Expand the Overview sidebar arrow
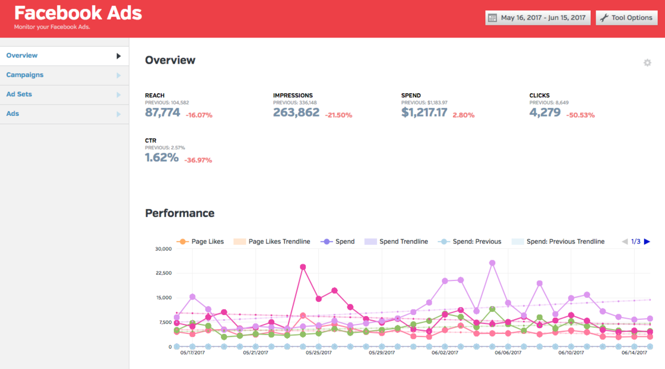The width and height of the screenshot is (665, 369). (x=119, y=56)
